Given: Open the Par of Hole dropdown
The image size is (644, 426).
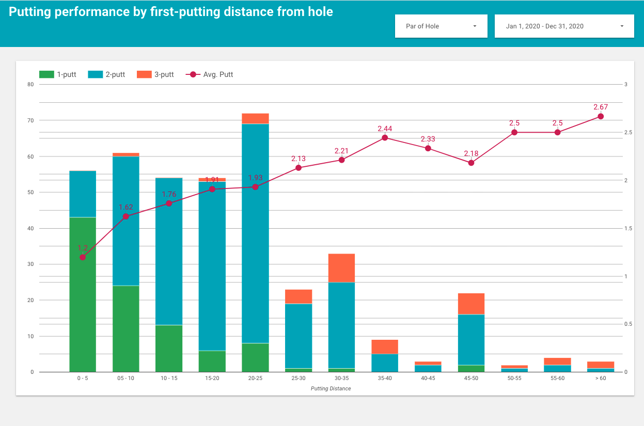Looking at the screenshot, I should [441, 26].
